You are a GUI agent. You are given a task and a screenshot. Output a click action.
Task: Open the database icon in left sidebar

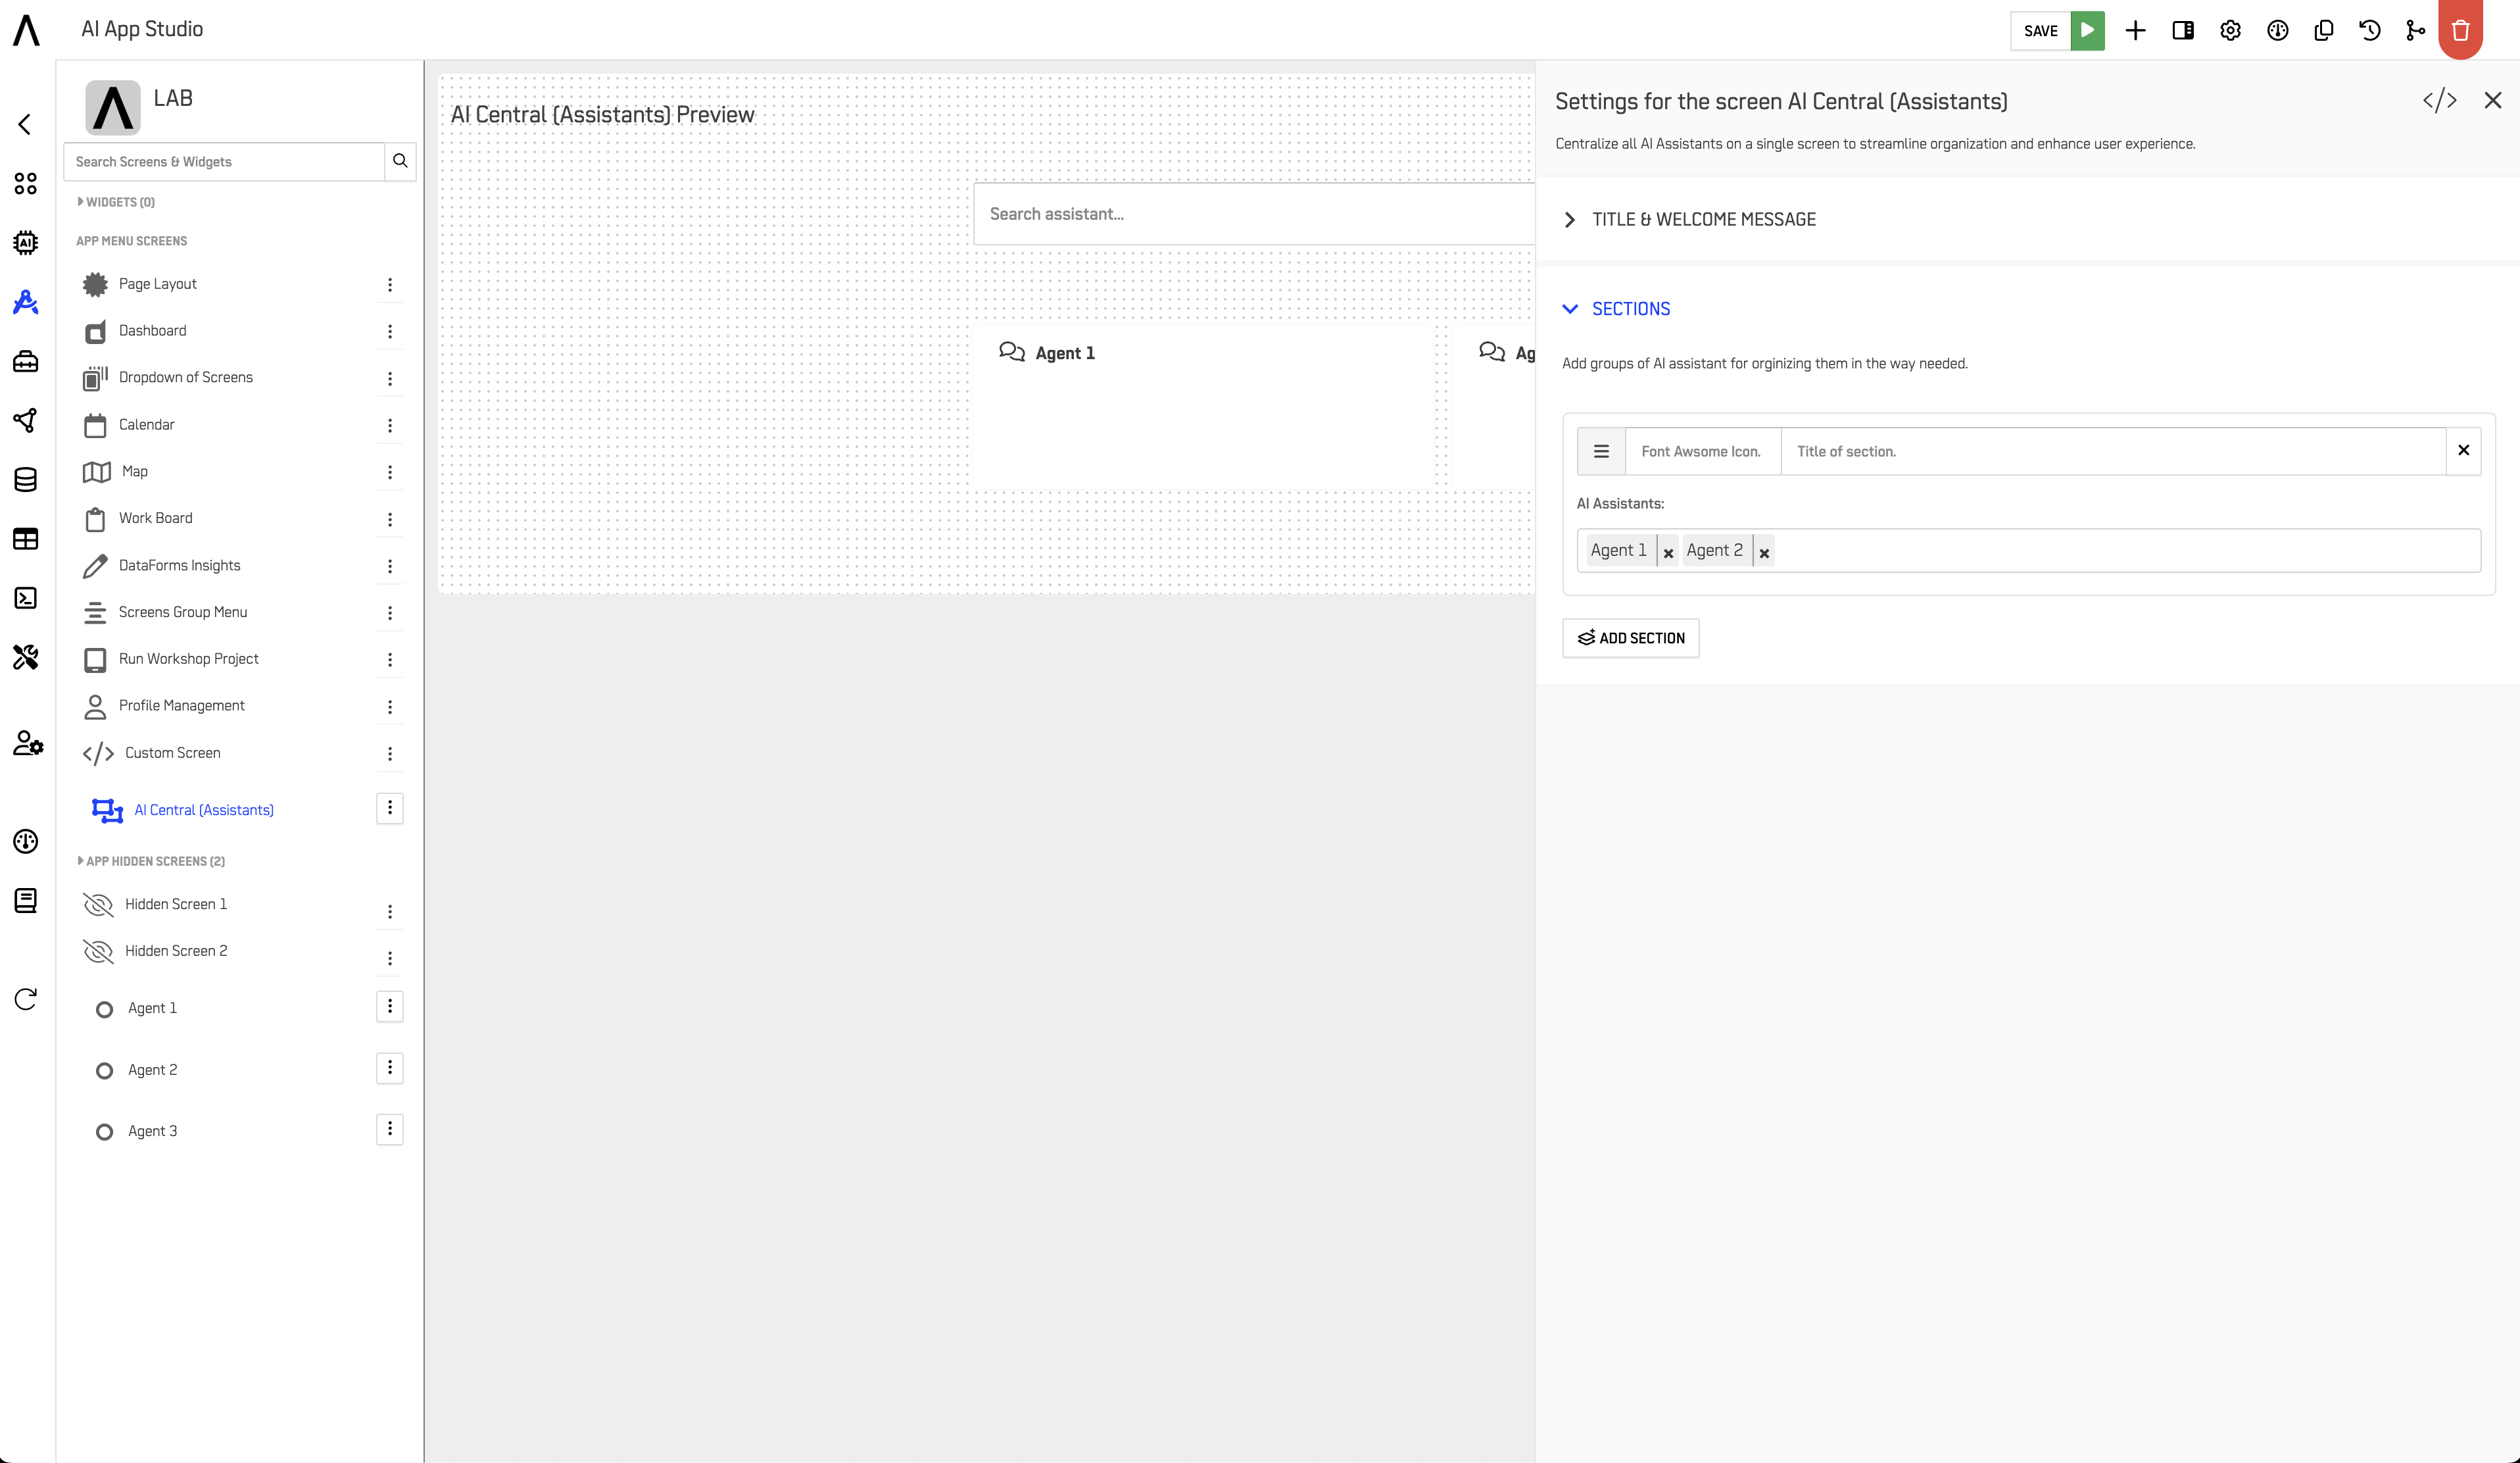26,480
